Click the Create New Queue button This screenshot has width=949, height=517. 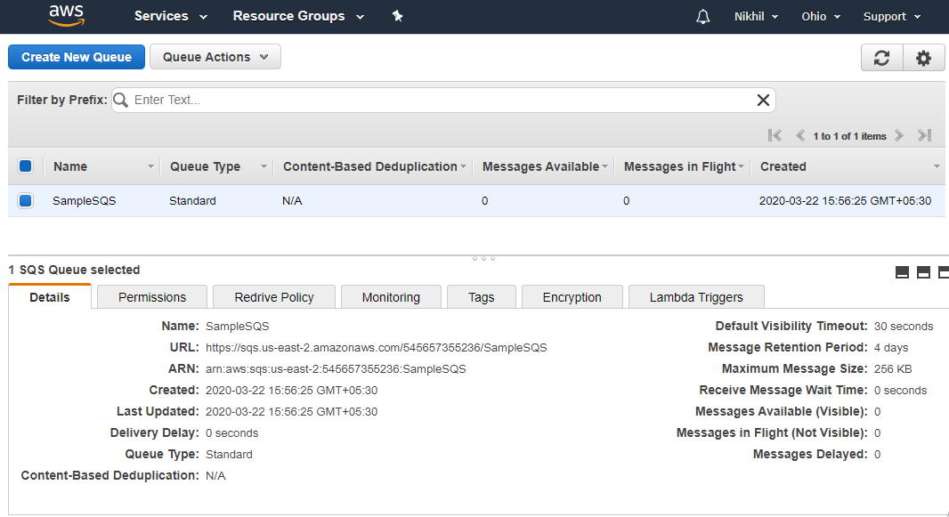point(77,57)
